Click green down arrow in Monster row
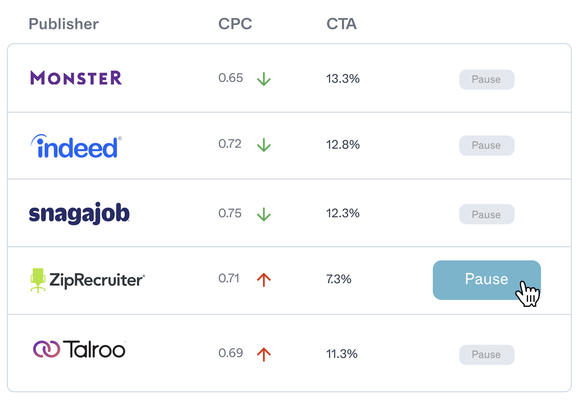 coord(264,79)
